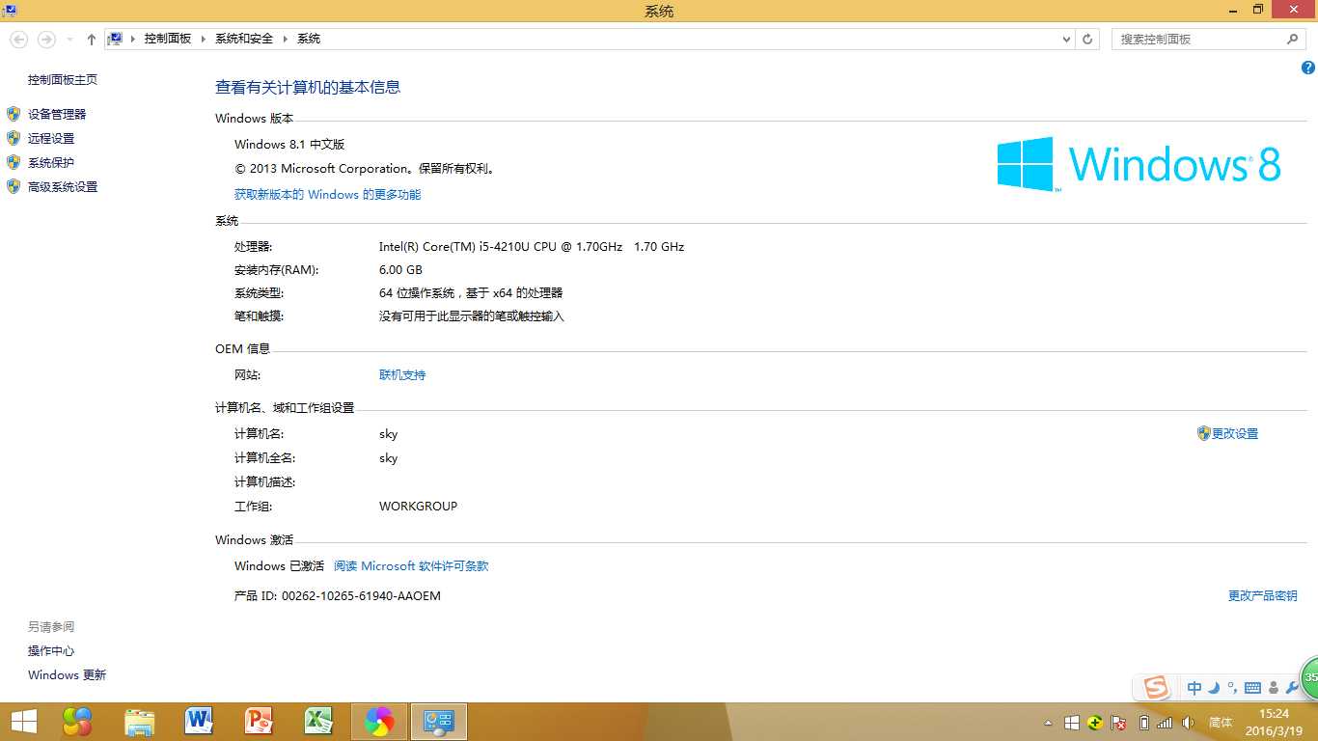
Task: Open 联机支持 website link
Action: click(402, 375)
